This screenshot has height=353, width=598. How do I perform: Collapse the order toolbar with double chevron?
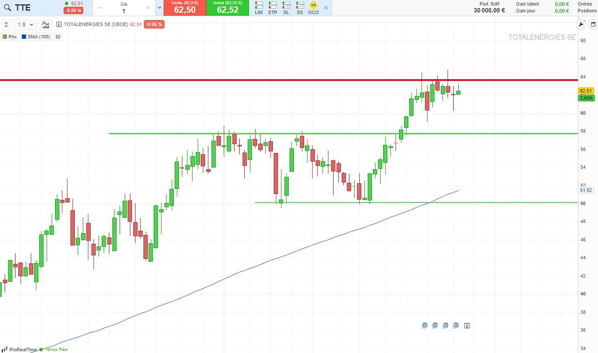point(326,8)
